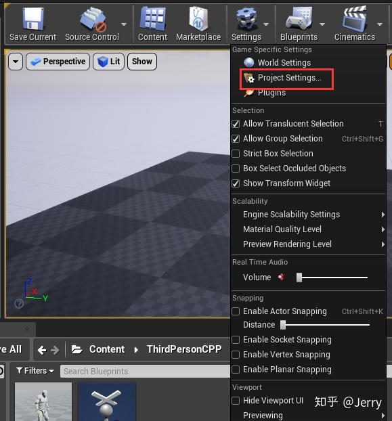Click the ThirdPersonCPP path breadcrumb
Image resolution: width=392 pixels, height=421 pixels.
point(184,349)
